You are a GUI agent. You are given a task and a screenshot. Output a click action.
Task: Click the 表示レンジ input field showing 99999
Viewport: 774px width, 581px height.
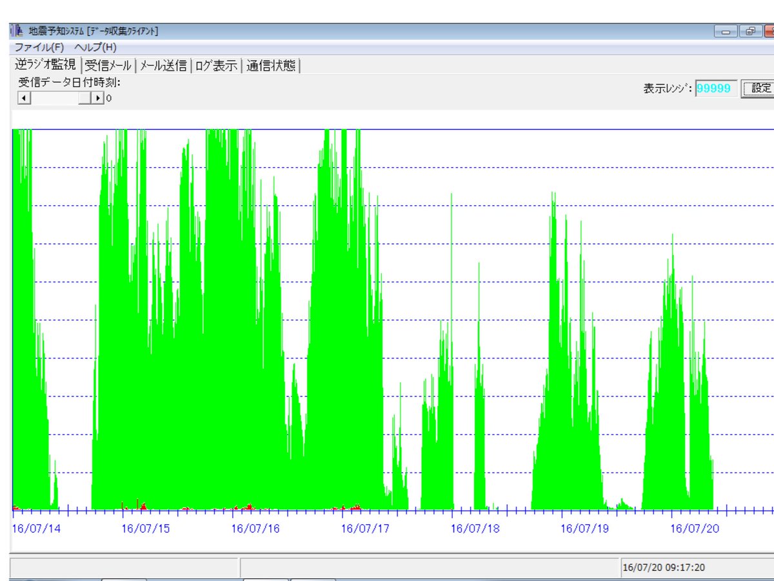pyautogui.click(x=716, y=88)
